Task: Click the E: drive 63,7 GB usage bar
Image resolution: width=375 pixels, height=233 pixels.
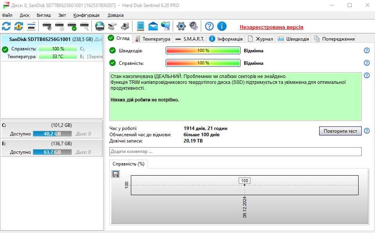Action: pos(52,152)
